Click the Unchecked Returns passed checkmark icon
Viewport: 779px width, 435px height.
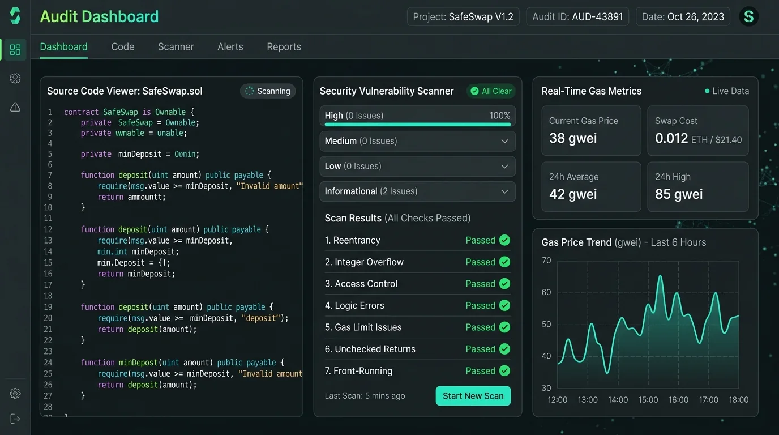pyautogui.click(x=504, y=349)
